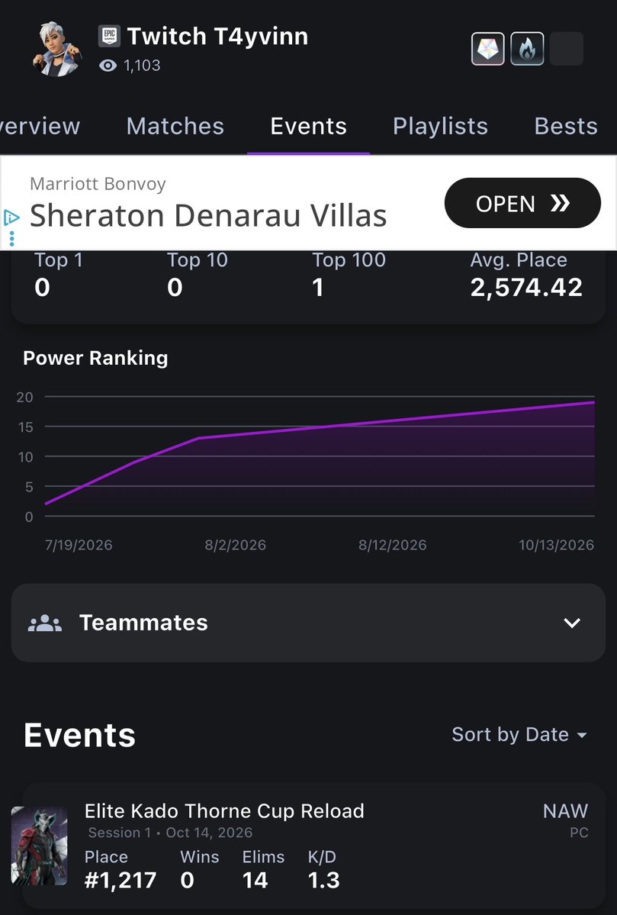Click the ad info triangle icon
This screenshot has height=915, width=617.
coord(11,218)
